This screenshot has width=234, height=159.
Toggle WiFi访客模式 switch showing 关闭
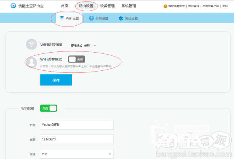(77, 59)
